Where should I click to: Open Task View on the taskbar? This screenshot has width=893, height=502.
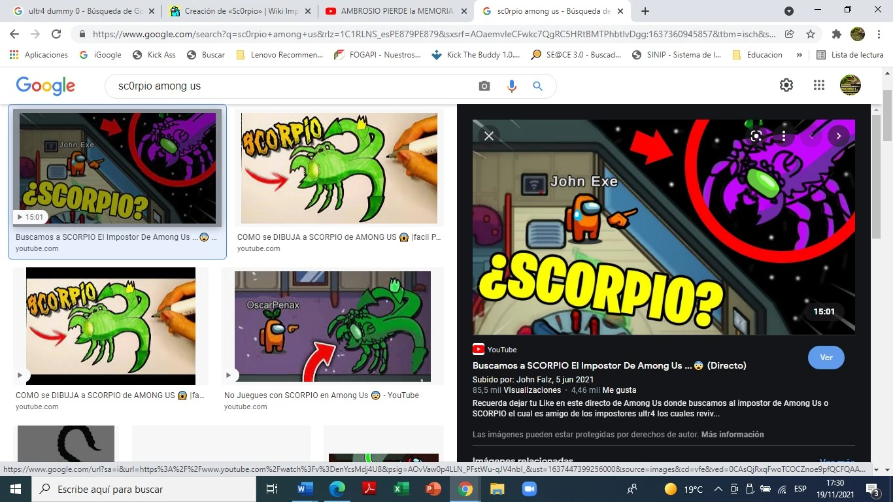click(272, 489)
